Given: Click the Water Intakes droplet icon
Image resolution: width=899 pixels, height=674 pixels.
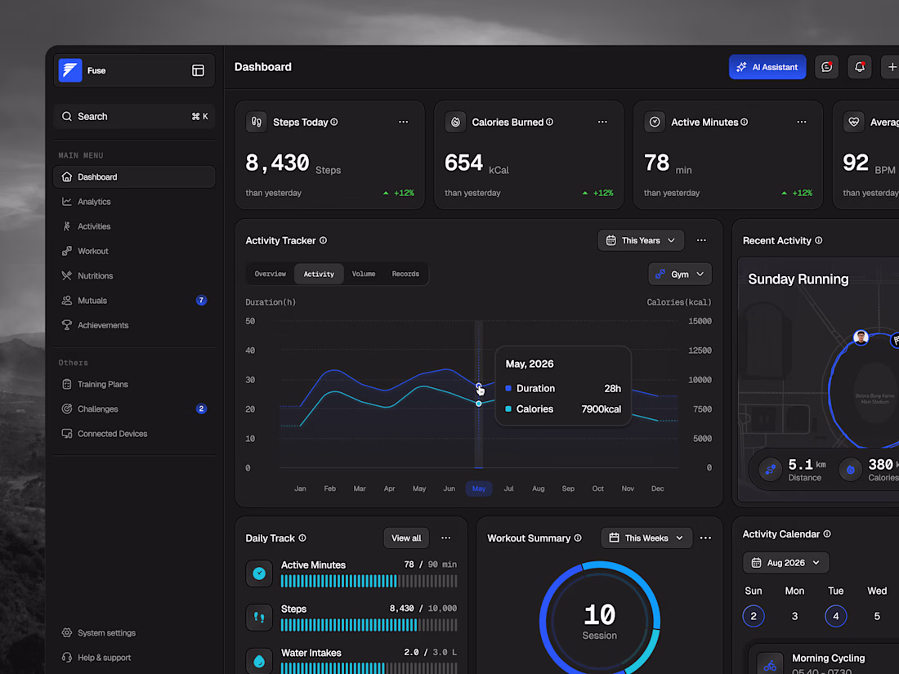Looking at the screenshot, I should pyautogui.click(x=259, y=661).
